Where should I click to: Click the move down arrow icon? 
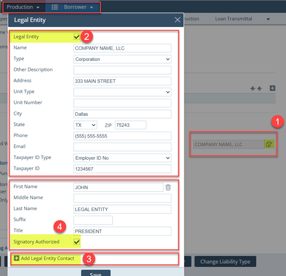click(x=253, y=88)
